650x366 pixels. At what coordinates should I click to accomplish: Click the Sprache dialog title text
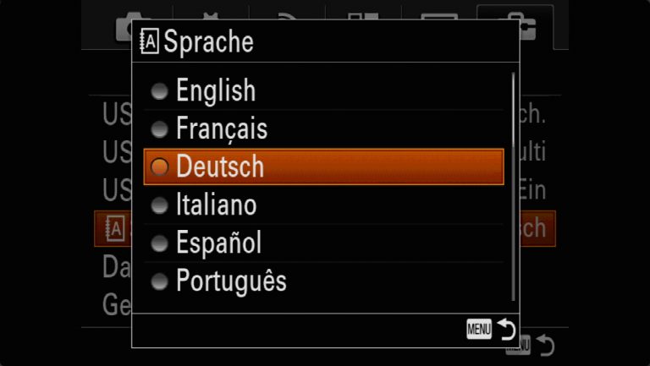tap(208, 41)
